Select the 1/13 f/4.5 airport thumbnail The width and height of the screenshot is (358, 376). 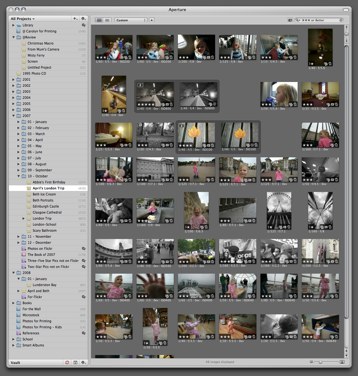(x=279, y=47)
